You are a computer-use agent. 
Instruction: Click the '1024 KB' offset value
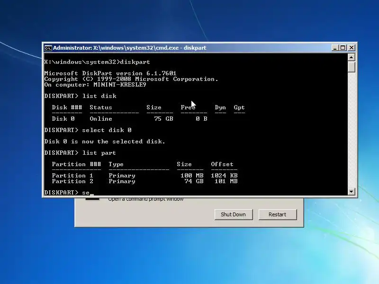(x=224, y=175)
